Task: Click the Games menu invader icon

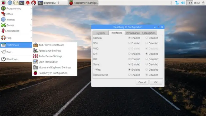Action: [3, 25]
